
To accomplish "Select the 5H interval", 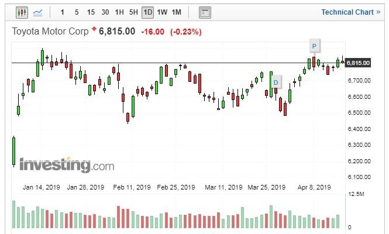I will [x=133, y=12].
